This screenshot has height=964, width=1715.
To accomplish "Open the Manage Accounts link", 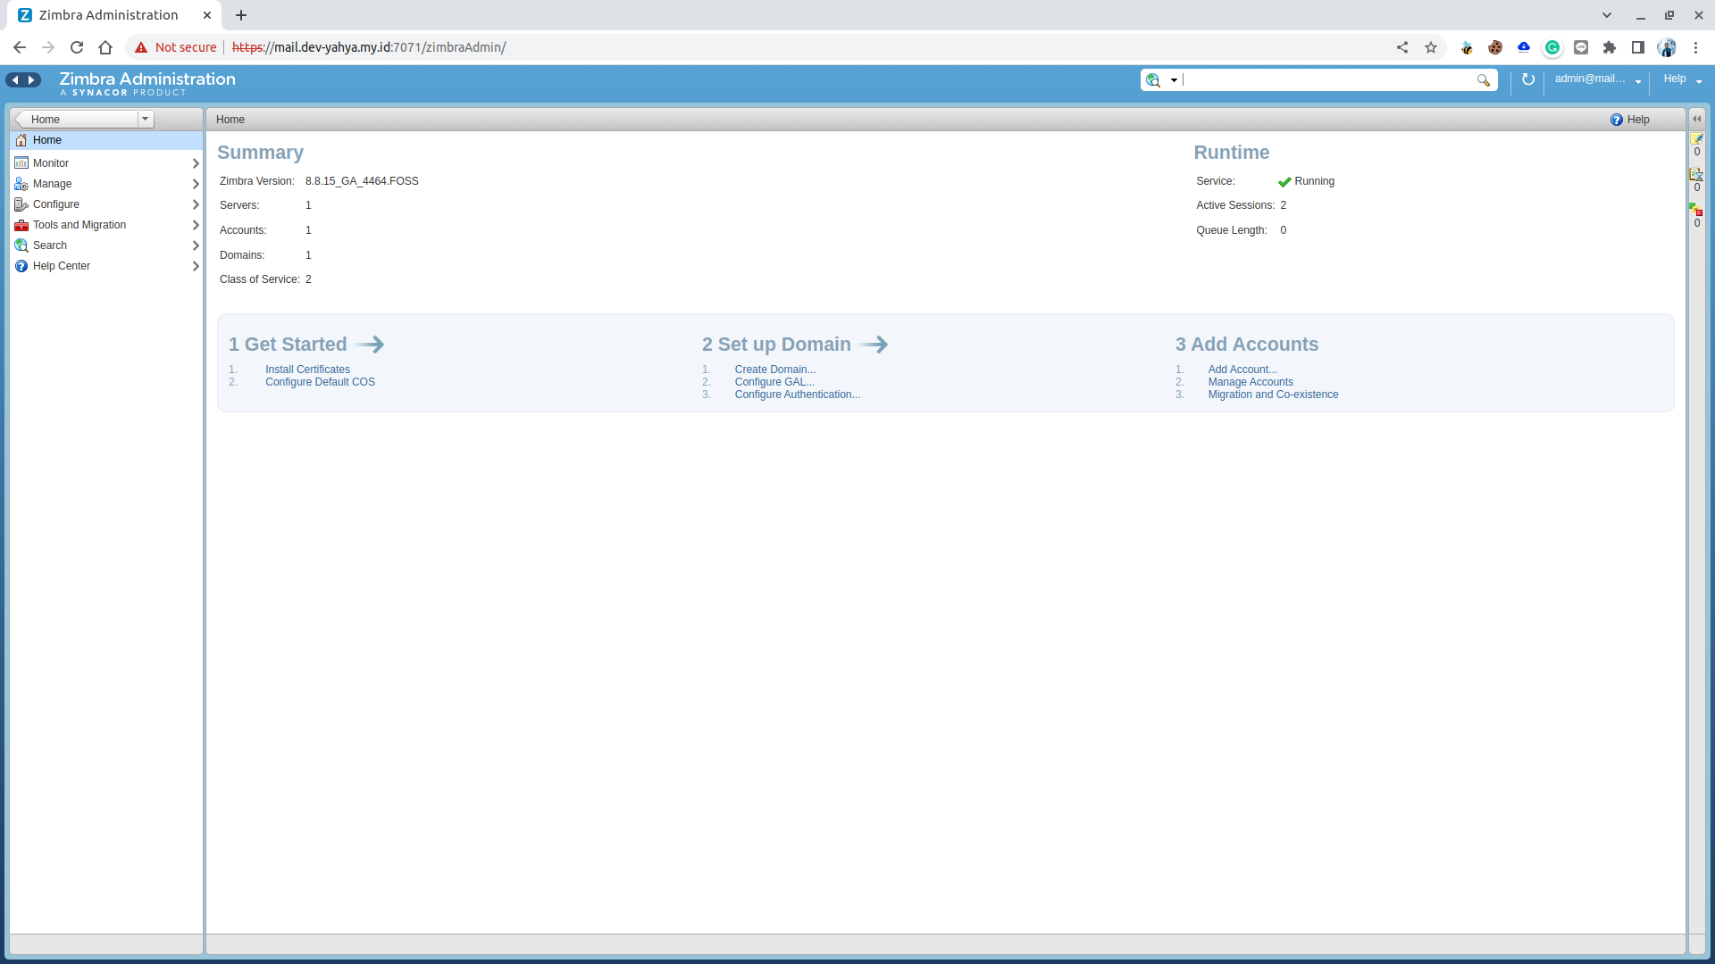I will 1251,382.
